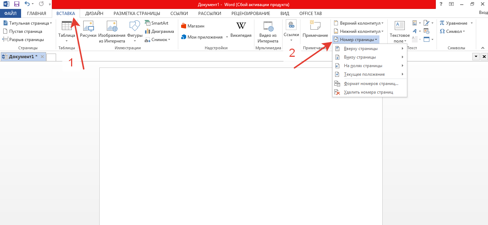The height and width of the screenshot is (225, 488).
Task: Expand Верхний колонтитул dropdown
Action: pyautogui.click(x=382, y=23)
